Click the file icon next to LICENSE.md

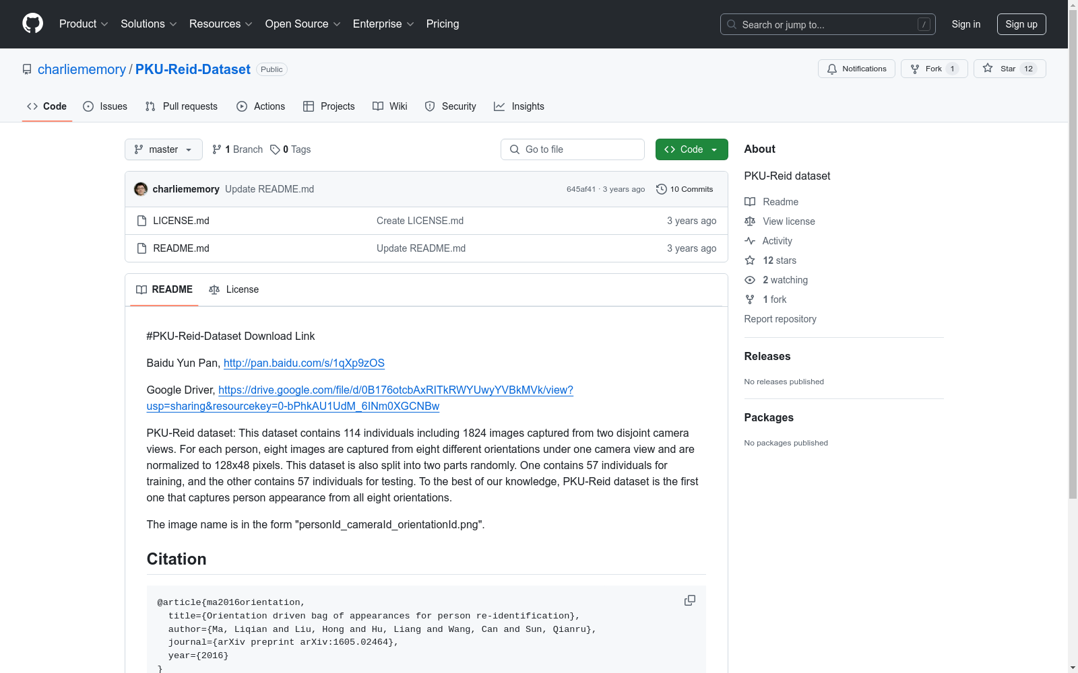pos(141,221)
